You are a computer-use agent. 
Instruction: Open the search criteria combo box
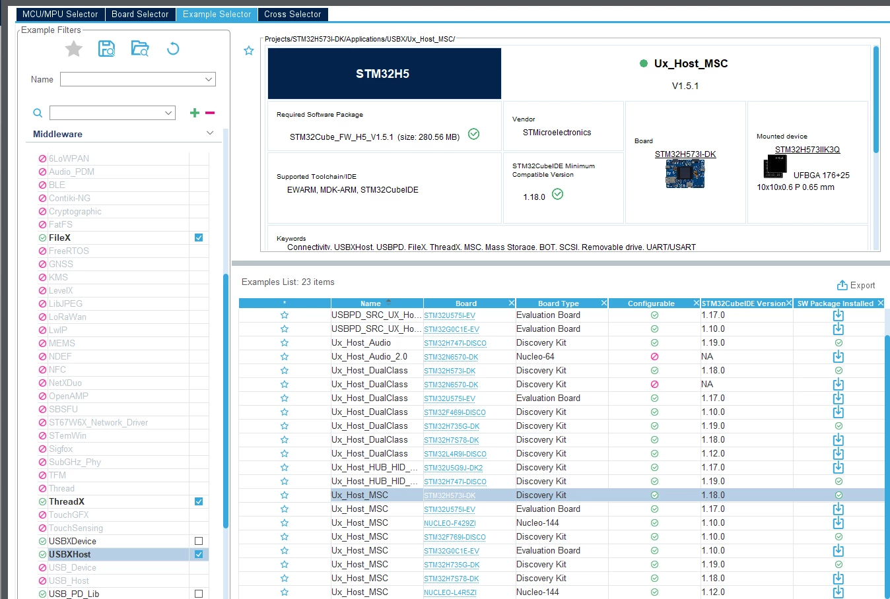tap(113, 113)
